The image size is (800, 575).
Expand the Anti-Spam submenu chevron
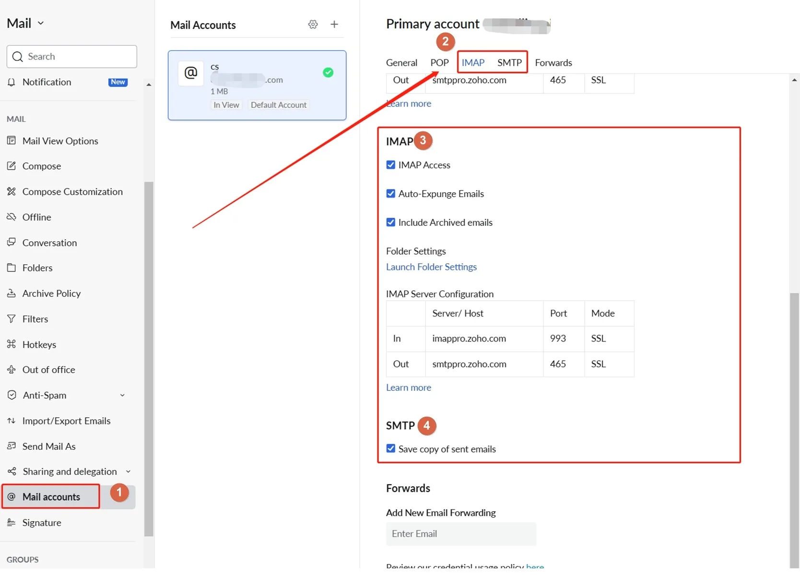(x=122, y=395)
